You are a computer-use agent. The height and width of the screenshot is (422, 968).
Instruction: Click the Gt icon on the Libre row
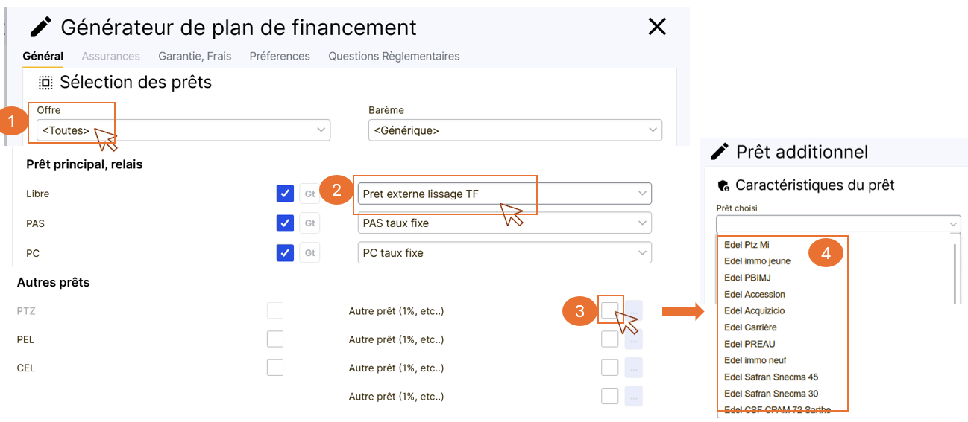(309, 194)
